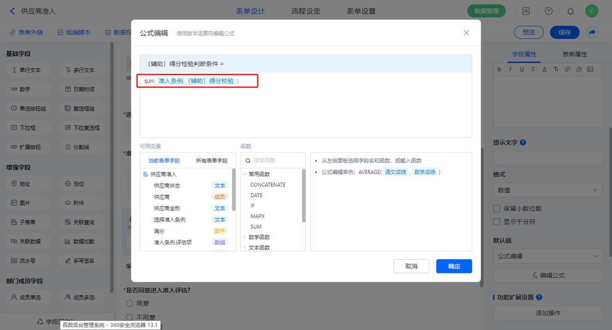Select the 所有表单字段 variables tab
Screen dimensions: 612x330
point(212,161)
